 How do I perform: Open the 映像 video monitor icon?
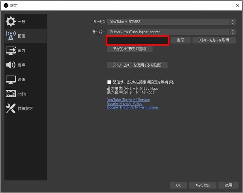[x=11, y=80]
